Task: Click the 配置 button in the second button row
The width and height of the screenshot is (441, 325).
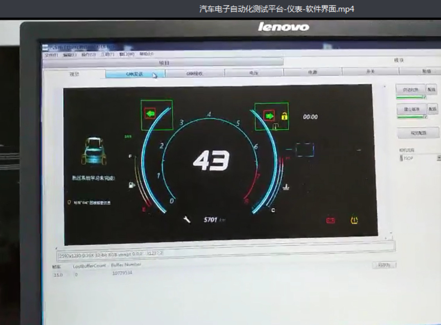Action: [x=432, y=109]
